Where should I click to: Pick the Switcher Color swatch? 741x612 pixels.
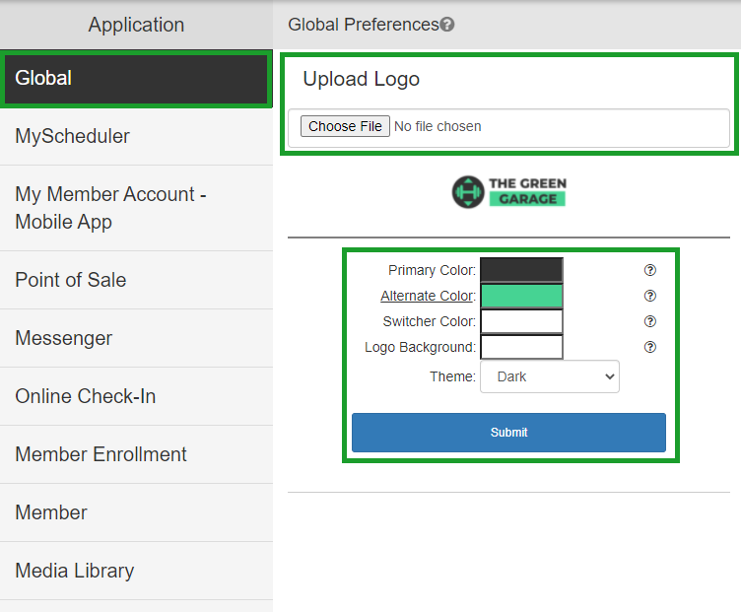[x=521, y=321]
